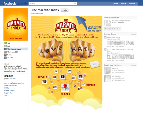Click The Index 100 sidebar icon
The height and width of the screenshot is (115, 143).
tap(6, 52)
